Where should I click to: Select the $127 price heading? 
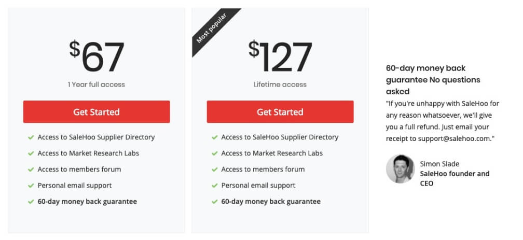[x=280, y=56]
